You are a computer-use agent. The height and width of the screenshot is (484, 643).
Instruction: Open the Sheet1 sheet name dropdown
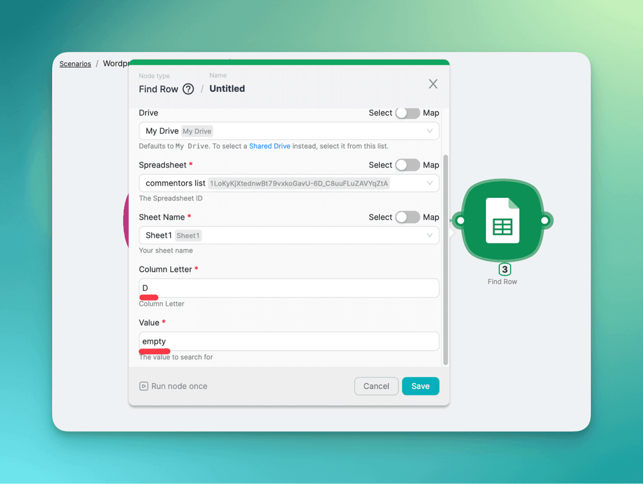click(x=289, y=235)
